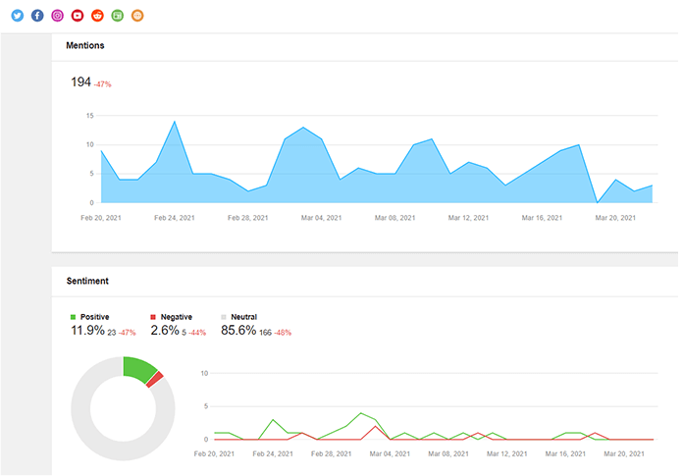
Task: Click the -44% negative change value
Action: point(197,333)
